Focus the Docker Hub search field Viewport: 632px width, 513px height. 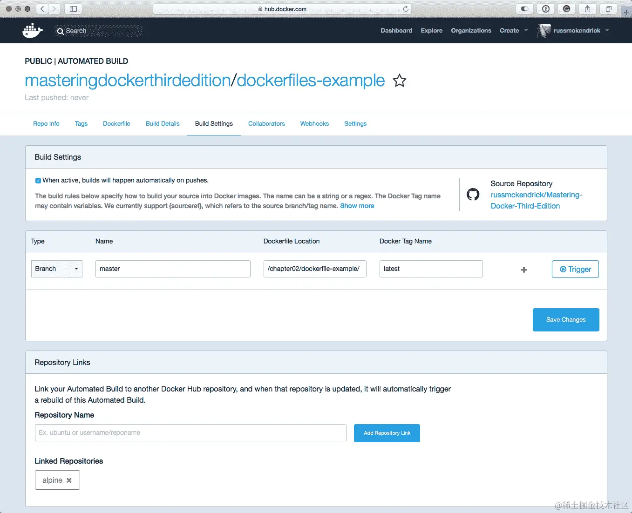pos(99,31)
